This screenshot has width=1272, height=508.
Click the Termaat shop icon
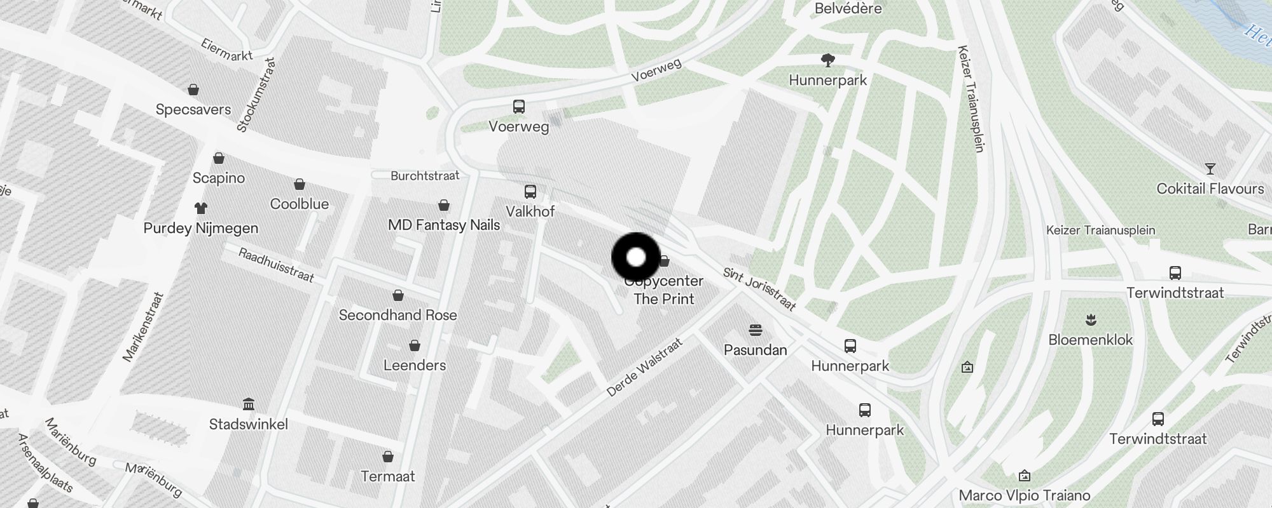click(x=388, y=457)
